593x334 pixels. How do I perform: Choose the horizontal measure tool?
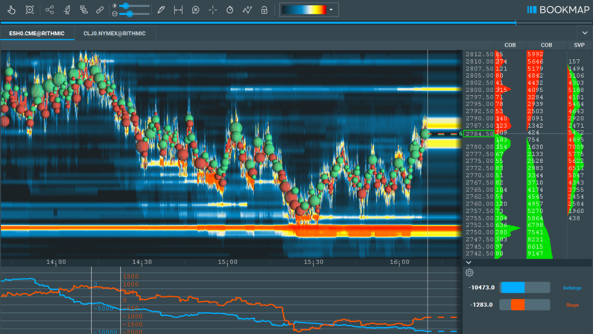(x=178, y=10)
